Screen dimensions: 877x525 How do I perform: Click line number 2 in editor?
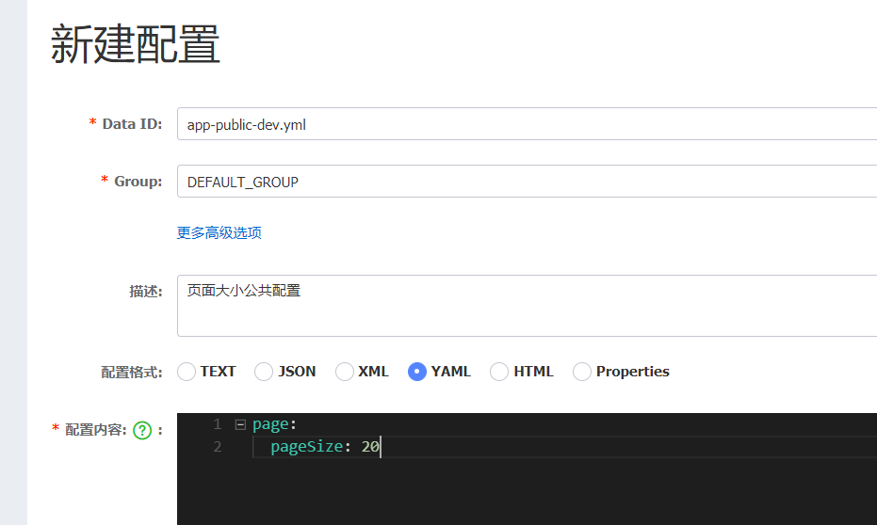click(x=217, y=447)
